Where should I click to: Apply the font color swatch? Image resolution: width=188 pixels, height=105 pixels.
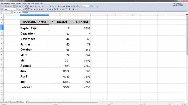tap(73, 9)
